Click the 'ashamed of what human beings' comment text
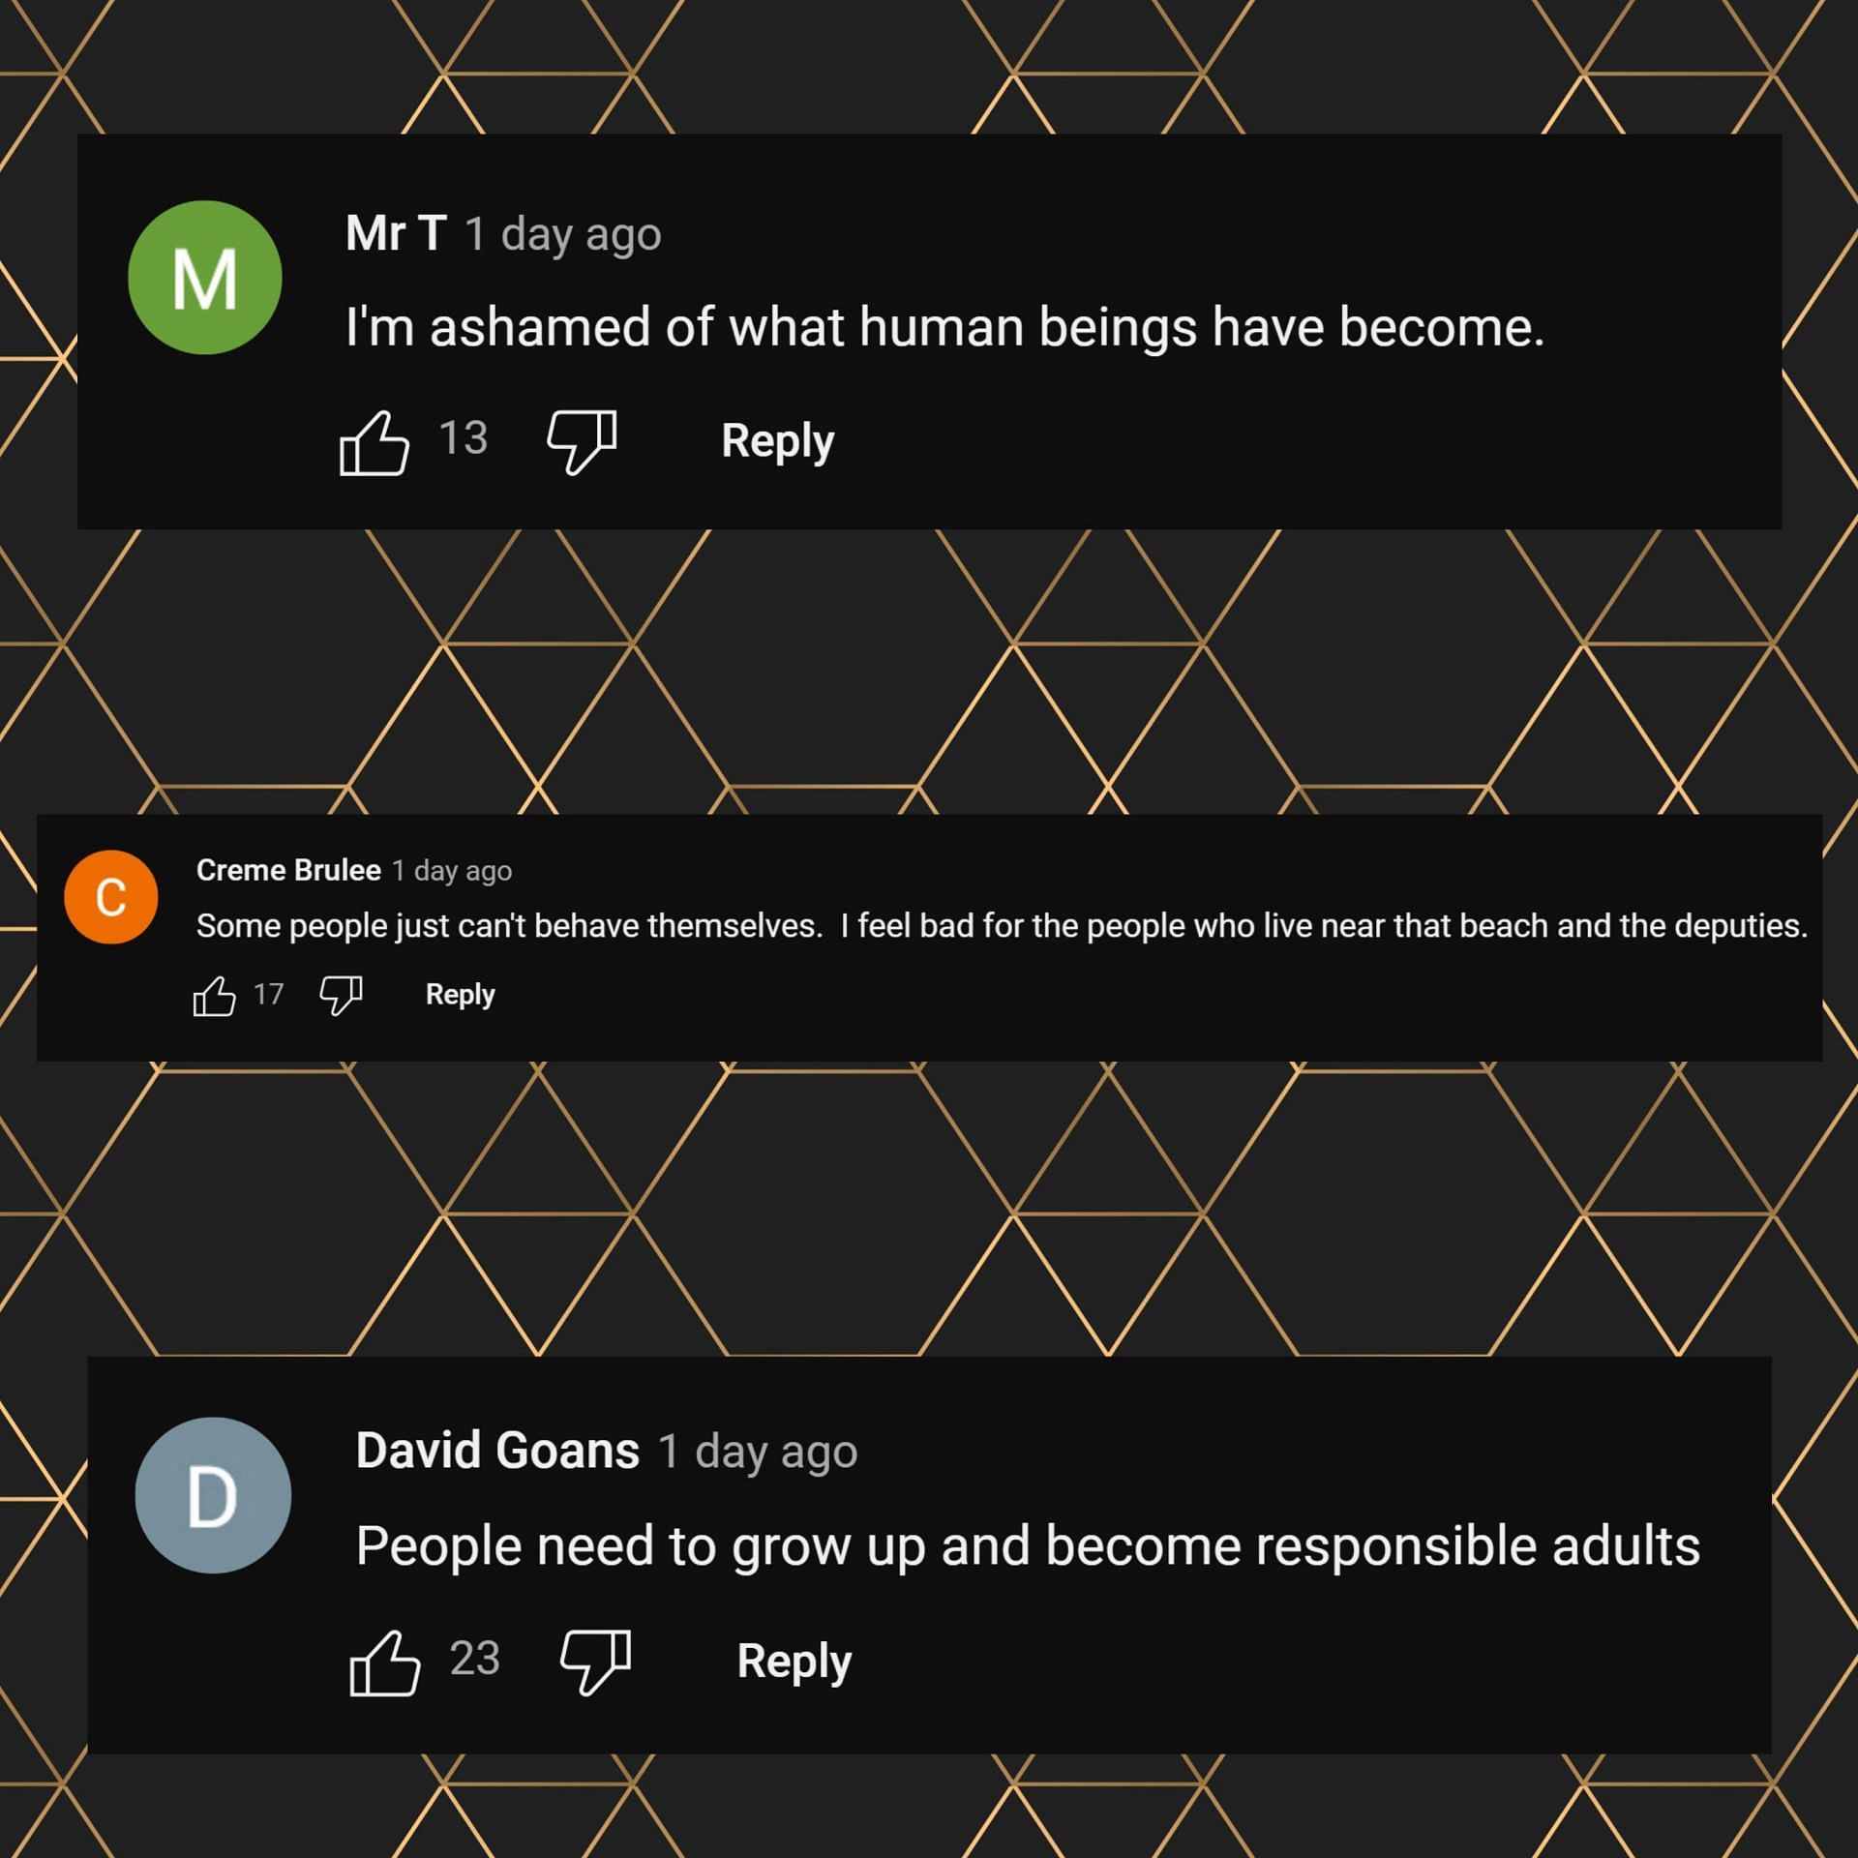This screenshot has width=1858, height=1858. 944,327
